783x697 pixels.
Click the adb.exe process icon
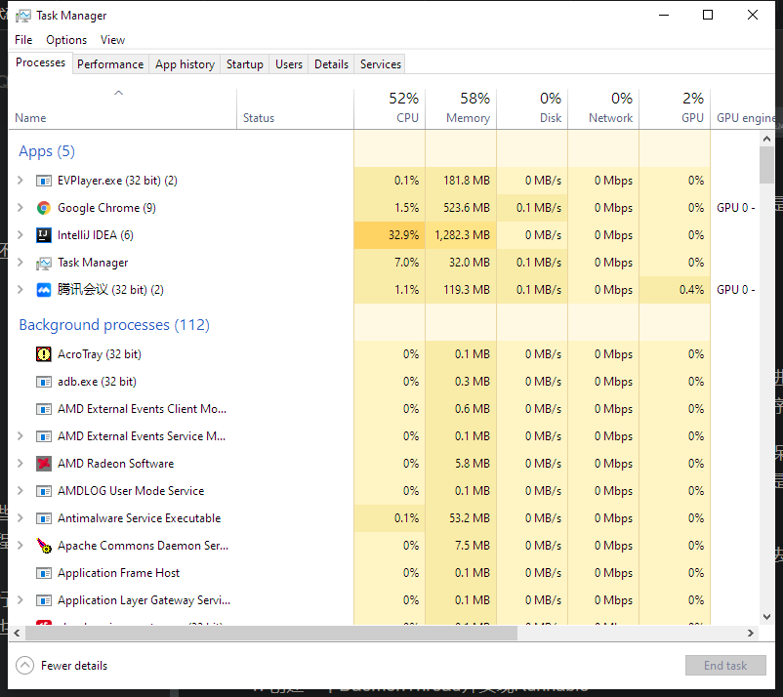tap(43, 382)
